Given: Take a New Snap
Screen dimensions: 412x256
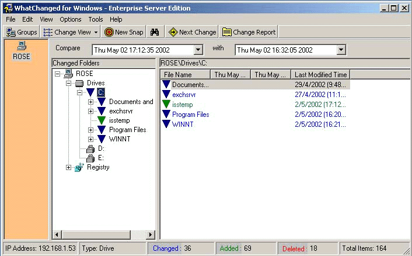Looking at the screenshot, I should pyautogui.click(x=124, y=32).
